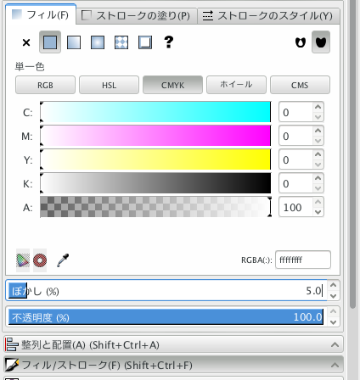This screenshot has height=380, width=360.
Task: Decrease the Y value with down arrow
Action: point(318,165)
